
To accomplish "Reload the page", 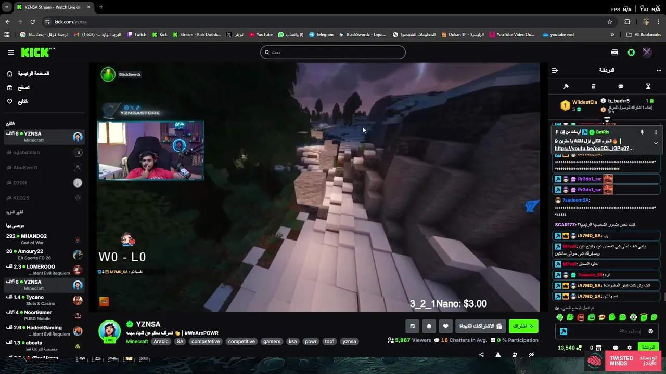I will click(32, 22).
